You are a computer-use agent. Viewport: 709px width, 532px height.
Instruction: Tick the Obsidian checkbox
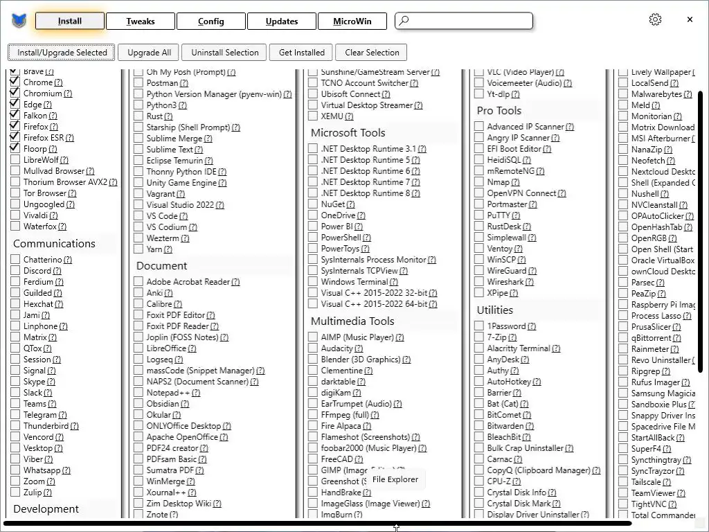(138, 404)
